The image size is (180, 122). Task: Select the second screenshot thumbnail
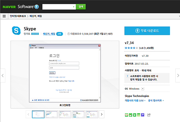[52, 114]
